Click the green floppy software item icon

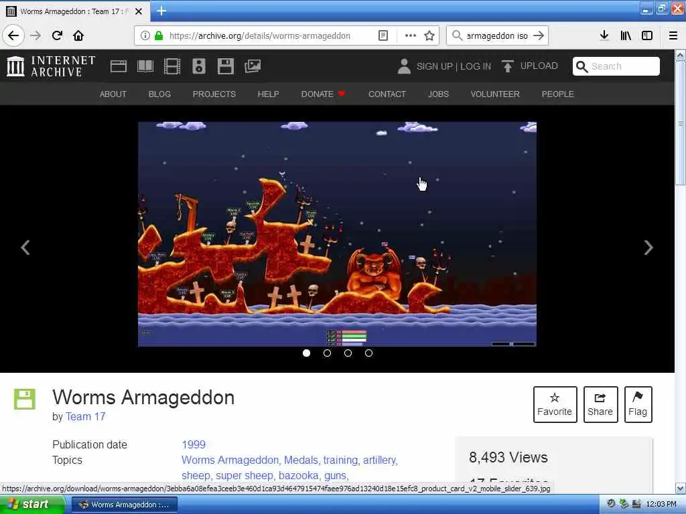[x=25, y=399]
